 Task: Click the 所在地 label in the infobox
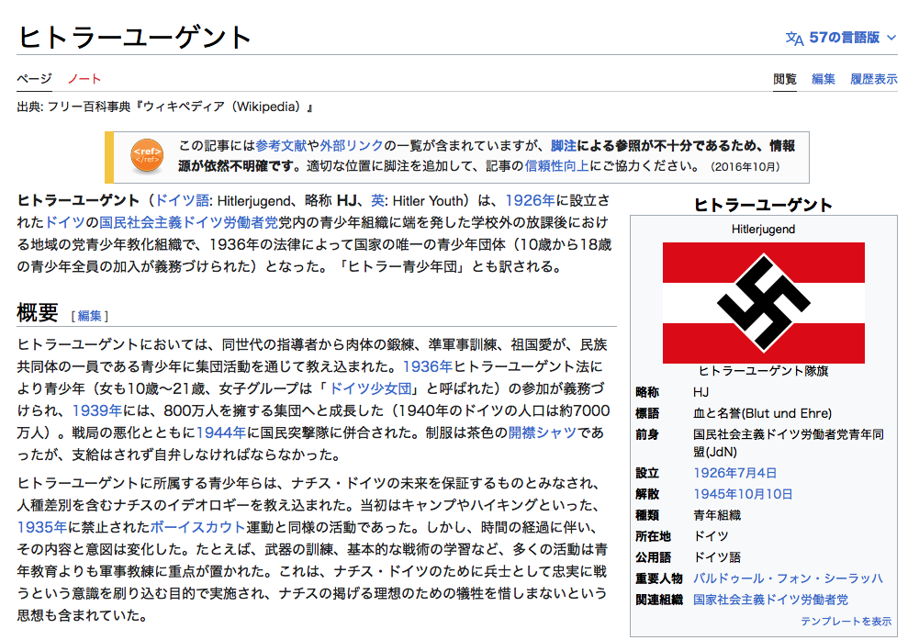(x=653, y=536)
